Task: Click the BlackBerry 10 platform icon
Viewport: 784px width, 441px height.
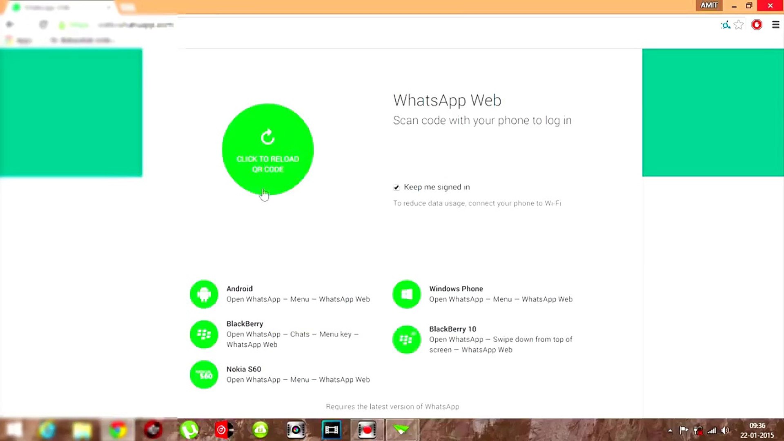Action: 407,339
